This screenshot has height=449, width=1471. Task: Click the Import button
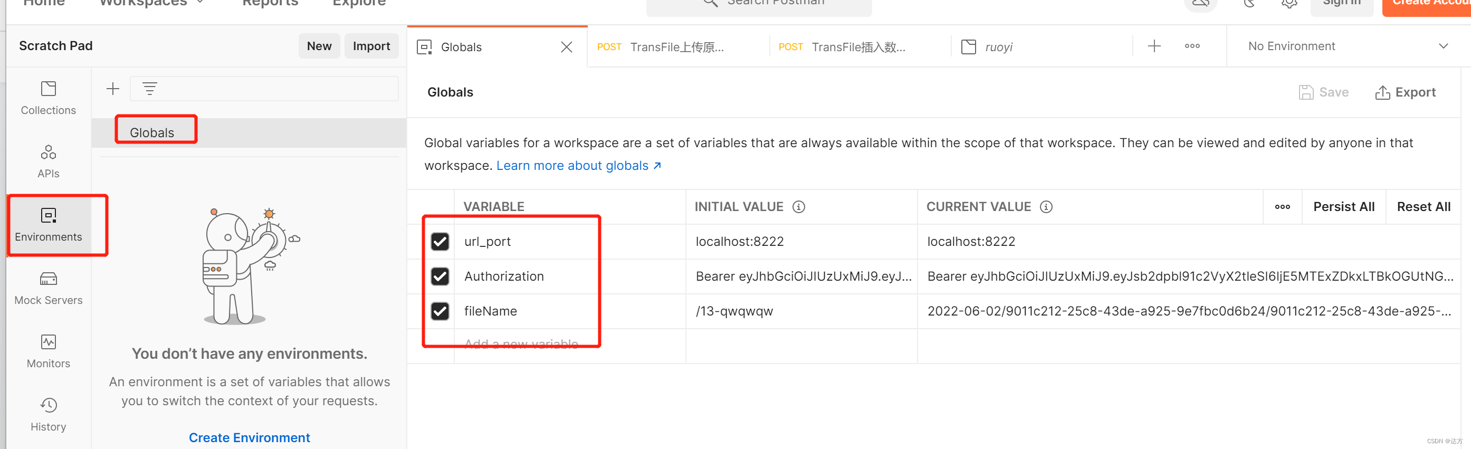click(371, 46)
